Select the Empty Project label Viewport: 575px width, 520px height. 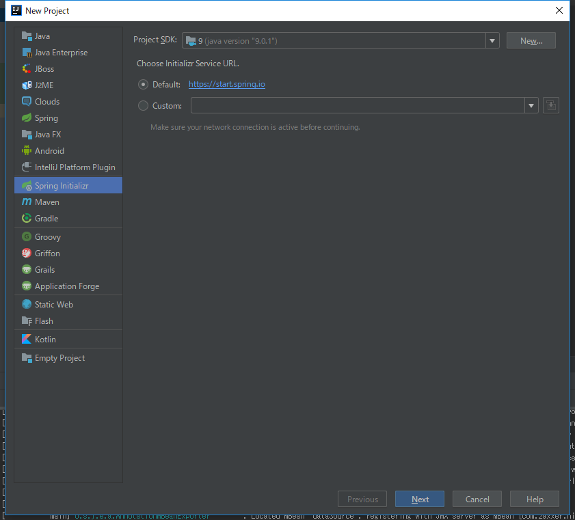[59, 358]
